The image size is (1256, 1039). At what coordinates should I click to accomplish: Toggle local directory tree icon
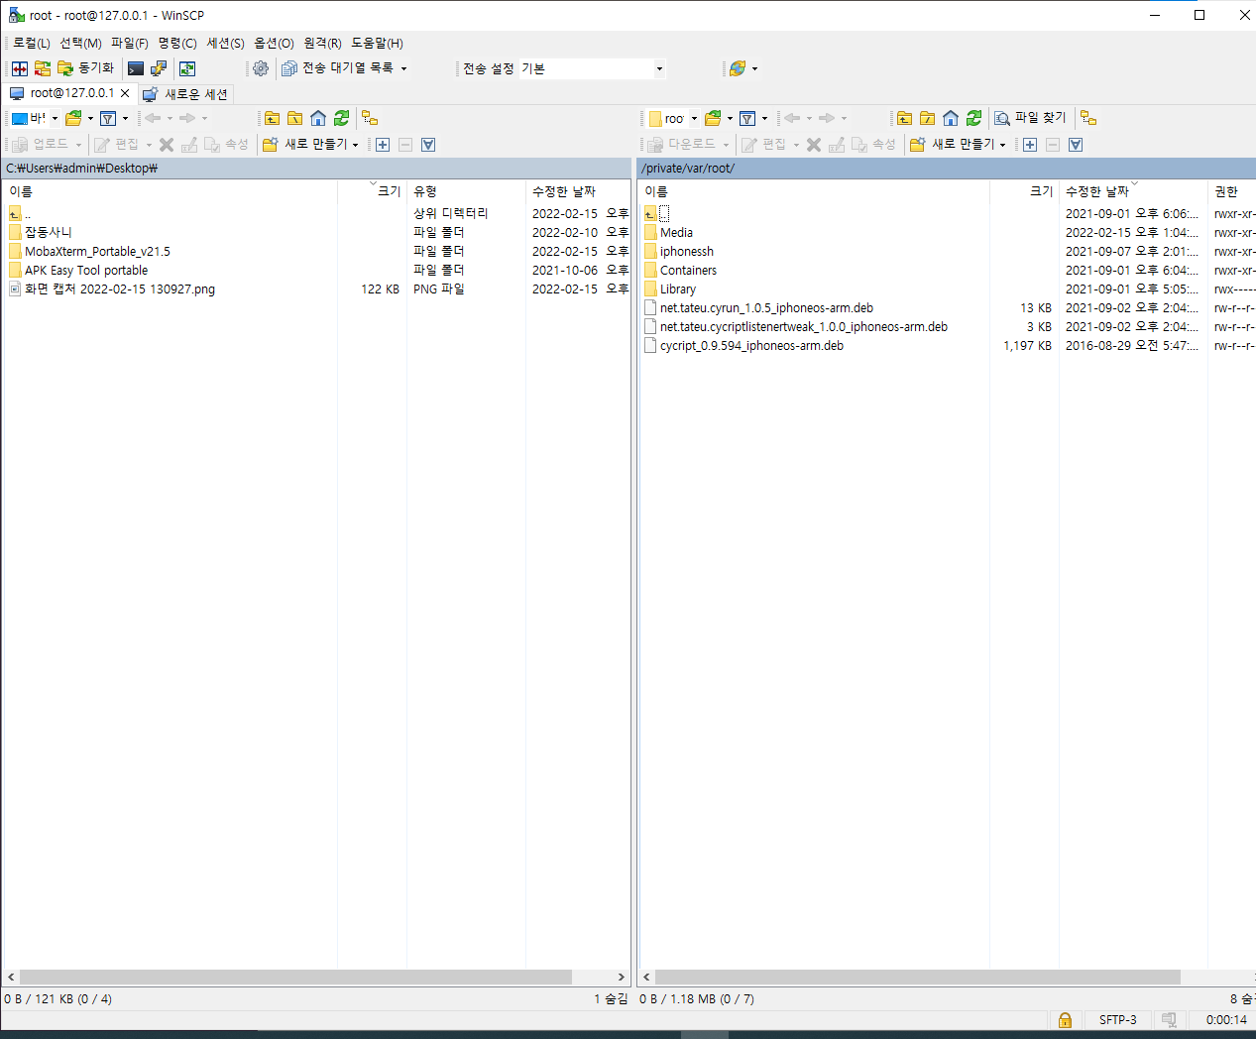370,118
